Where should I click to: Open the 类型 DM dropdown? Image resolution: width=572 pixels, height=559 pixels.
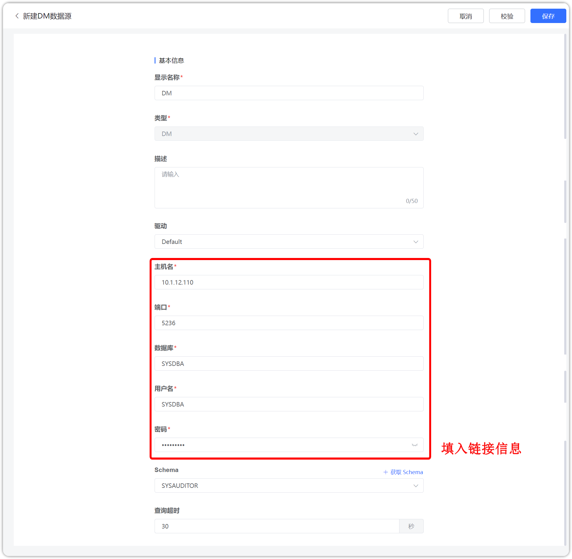coord(289,134)
